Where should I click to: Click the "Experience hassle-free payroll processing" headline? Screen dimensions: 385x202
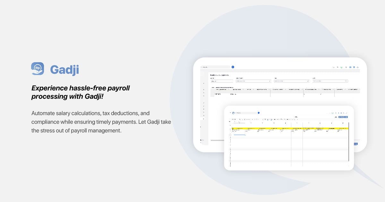pos(81,92)
